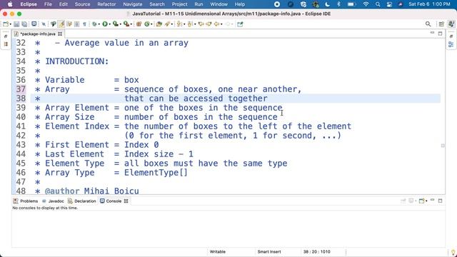Screen dimensions: 457x257
Task: Open the New Java Class dropdown arrow
Action: 151,24
